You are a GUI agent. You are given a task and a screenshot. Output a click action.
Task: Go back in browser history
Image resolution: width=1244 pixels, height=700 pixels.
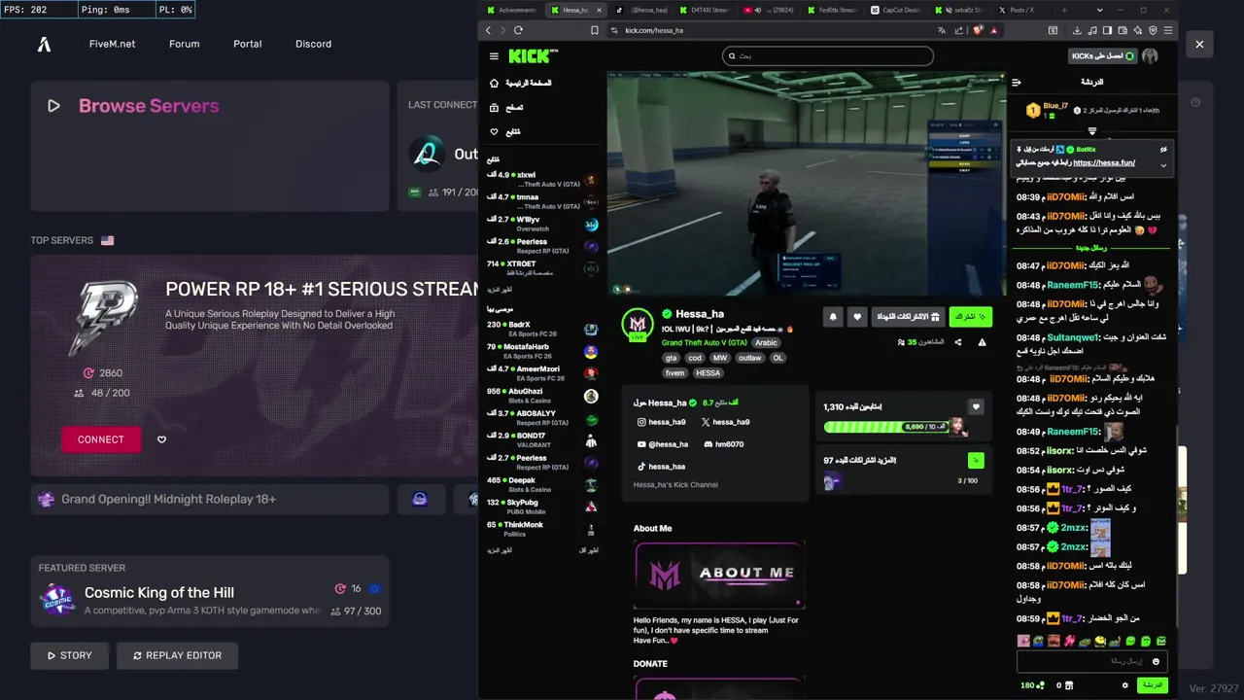[489, 30]
